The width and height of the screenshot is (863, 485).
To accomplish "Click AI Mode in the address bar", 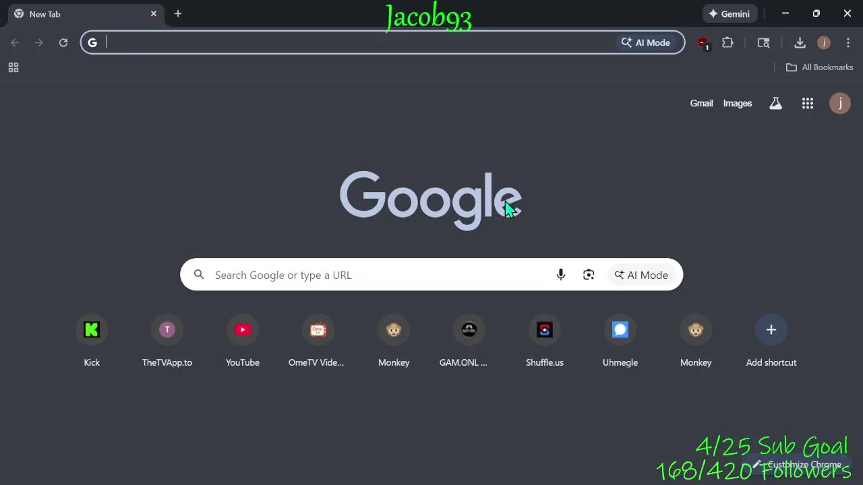I will click(x=646, y=42).
